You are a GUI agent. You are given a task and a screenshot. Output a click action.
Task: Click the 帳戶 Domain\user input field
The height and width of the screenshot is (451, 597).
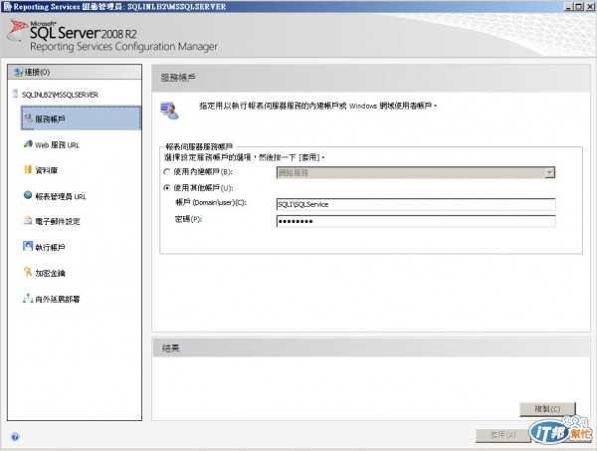(416, 204)
